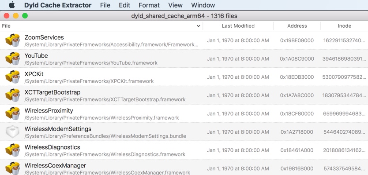The height and width of the screenshot is (175, 368).
Task: Click inode value 1830795344784…
Action: point(344,95)
